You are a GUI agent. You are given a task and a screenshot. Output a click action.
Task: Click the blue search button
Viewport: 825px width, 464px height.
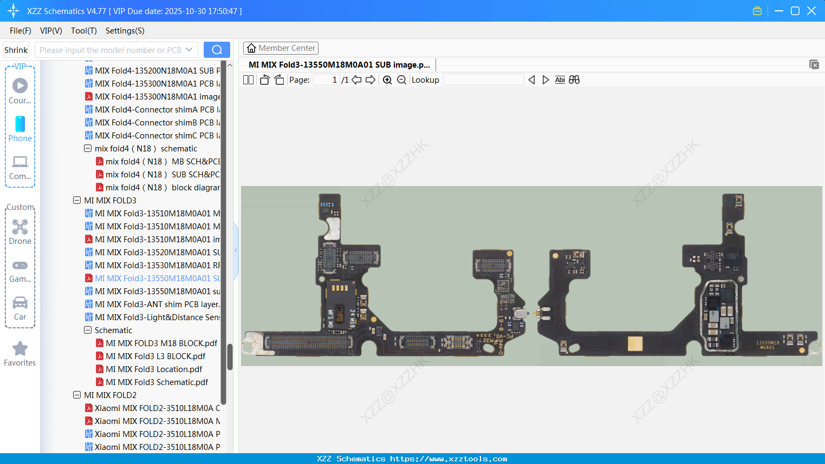click(217, 50)
